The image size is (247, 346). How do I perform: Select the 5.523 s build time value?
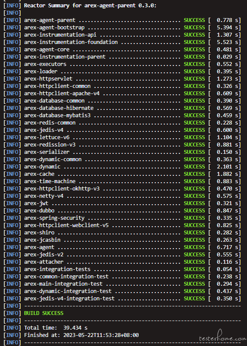(x=227, y=42)
